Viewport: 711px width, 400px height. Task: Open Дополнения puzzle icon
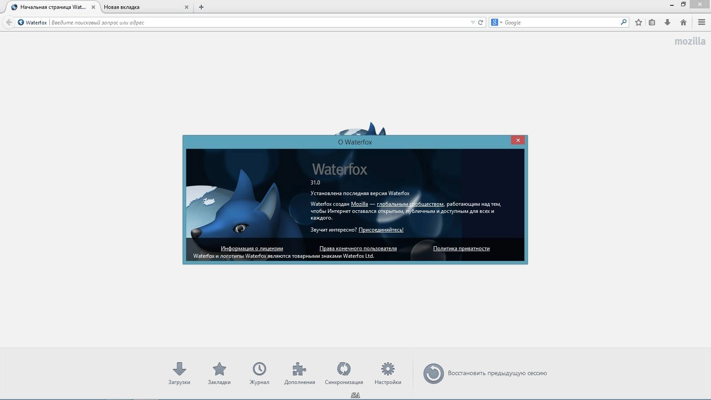point(300,373)
